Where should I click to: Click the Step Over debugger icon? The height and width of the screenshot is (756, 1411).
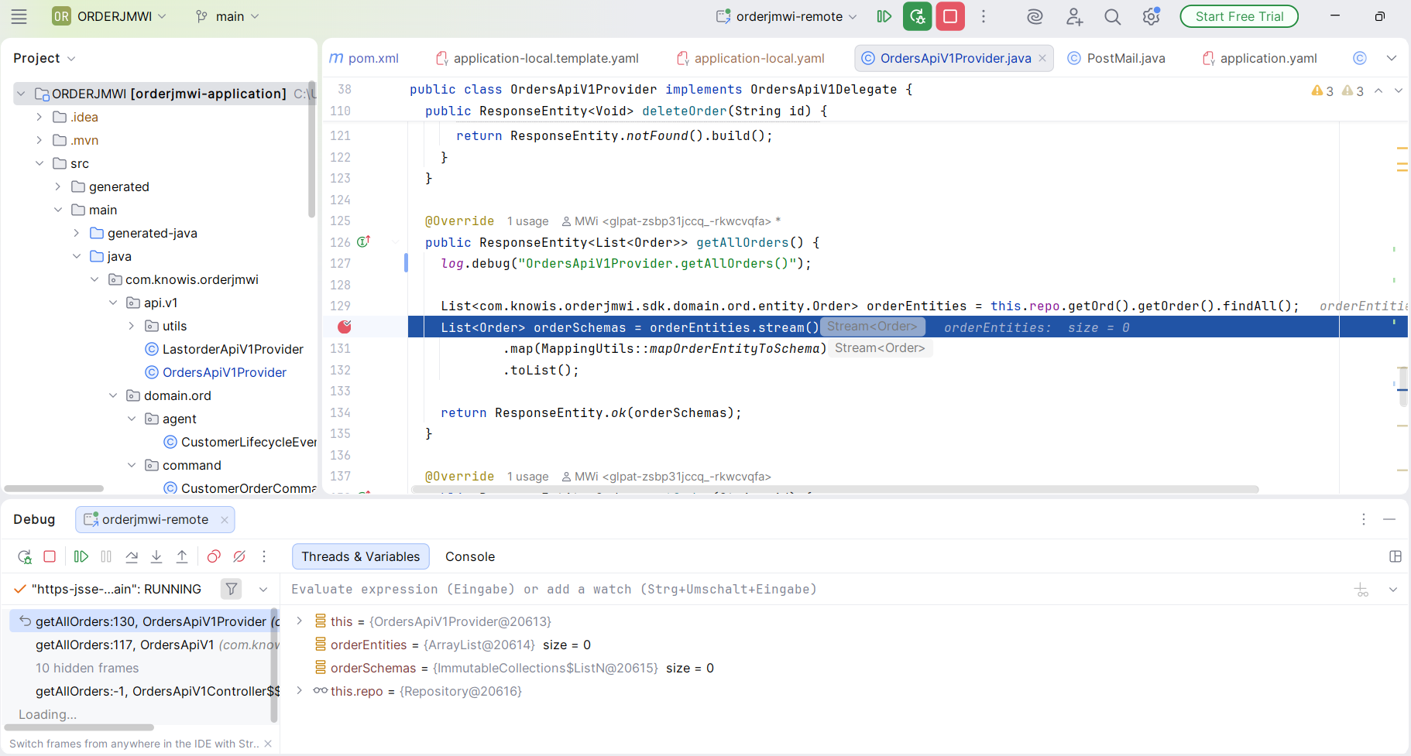tap(131, 556)
